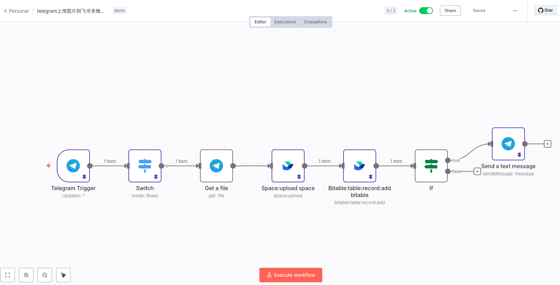Select the Space:upload space node
This screenshot has width=560, height=285.
pos(288,166)
